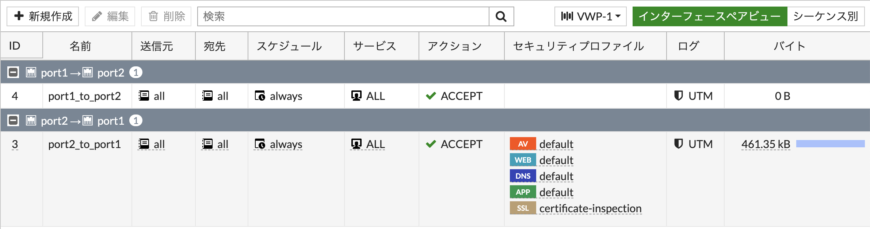This screenshot has height=229, width=870.
Task: Click the green ACCEPT checkmark in policy 4
Action: (x=431, y=96)
